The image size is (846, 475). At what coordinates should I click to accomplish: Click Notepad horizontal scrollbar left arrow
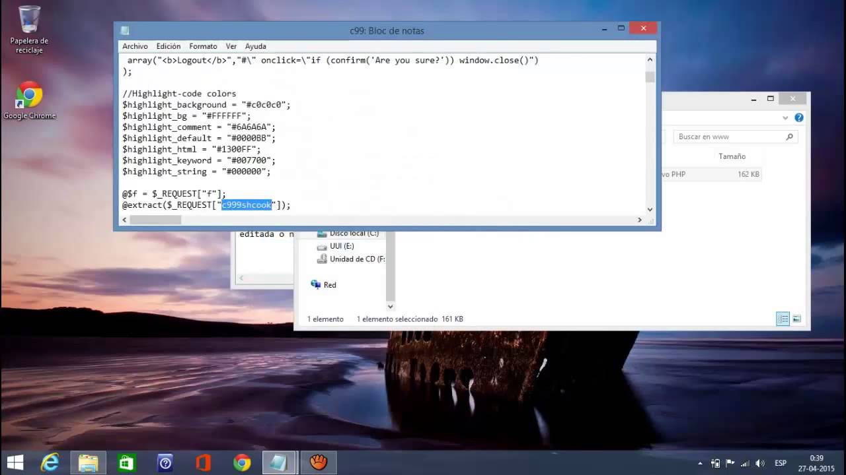click(124, 220)
